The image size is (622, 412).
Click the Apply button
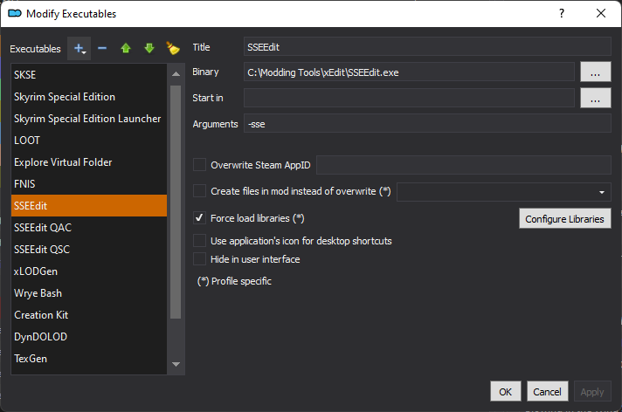tap(592, 391)
